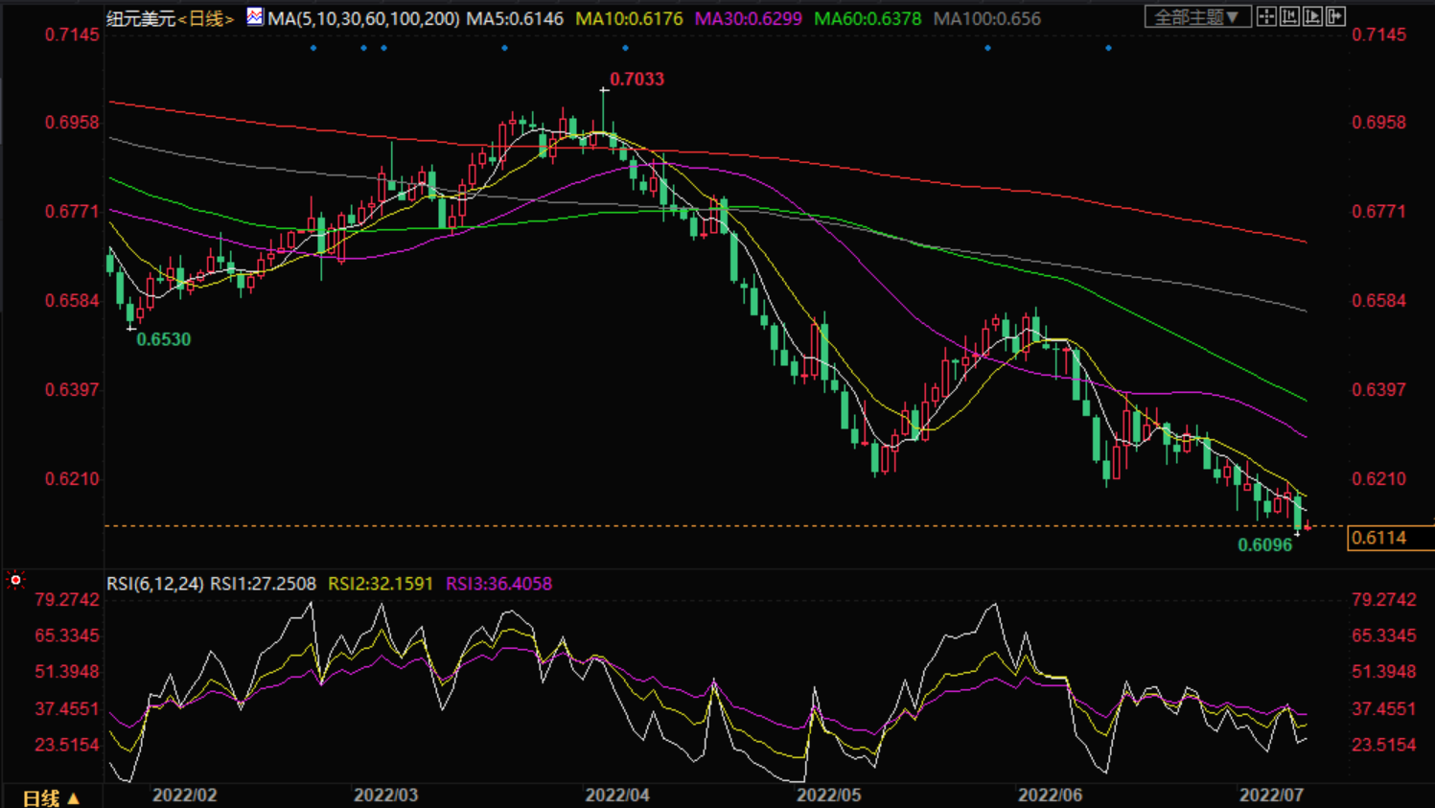Click the interval range measurement icon

1289,16
